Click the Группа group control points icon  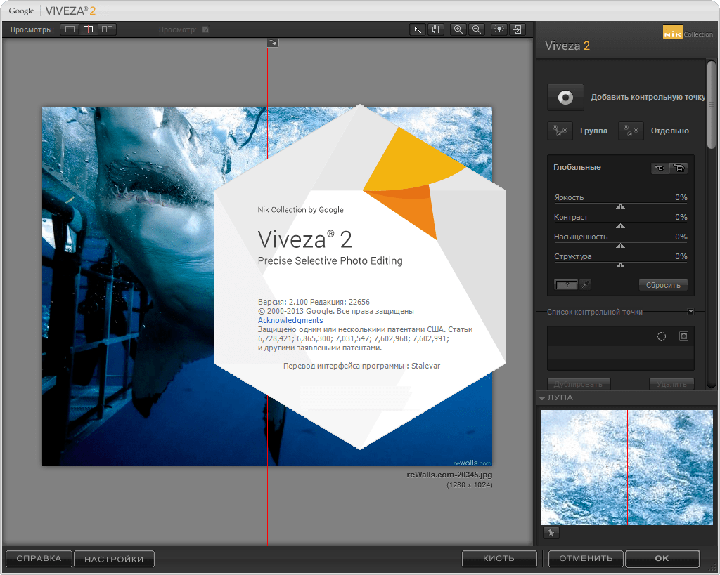click(x=560, y=131)
